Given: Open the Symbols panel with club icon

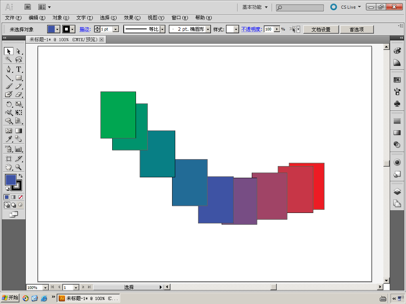Looking at the screenshot, I should pyautogui.click(x=397, y=103).
